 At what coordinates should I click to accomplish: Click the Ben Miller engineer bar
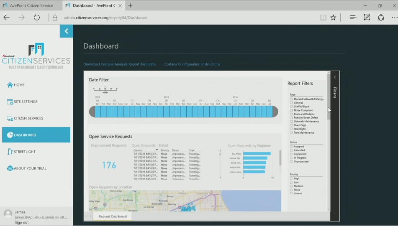pos(257,153)
